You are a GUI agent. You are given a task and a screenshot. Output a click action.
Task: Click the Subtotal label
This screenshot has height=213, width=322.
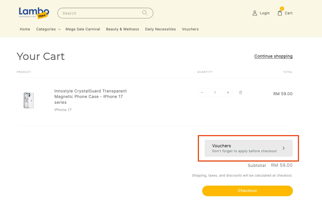point(257,166)
